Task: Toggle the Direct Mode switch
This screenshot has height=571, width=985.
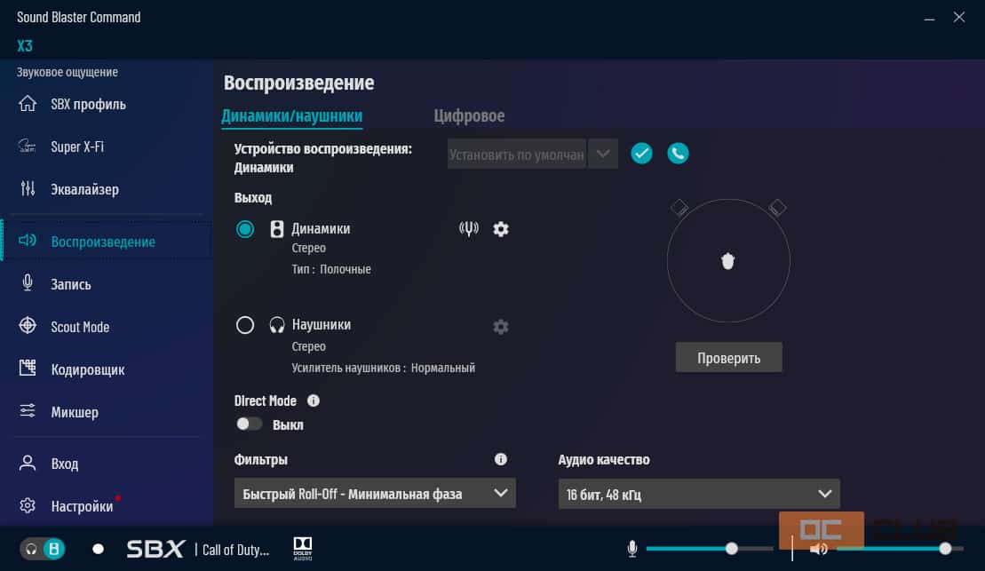Action: click(x=250, y=424)
